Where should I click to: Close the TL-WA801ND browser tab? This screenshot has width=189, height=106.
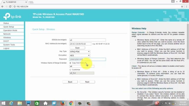(26, 2)
